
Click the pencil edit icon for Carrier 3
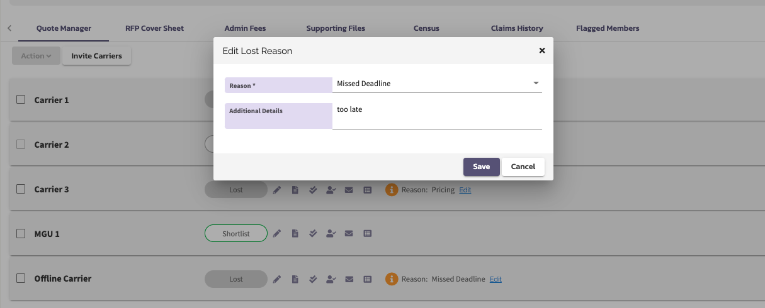tap(277, 189)
